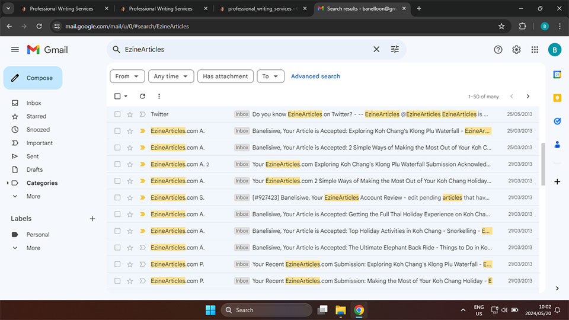Go to the Sent folder
This screenshot has height=320, width=569.
tap(33, 156)
